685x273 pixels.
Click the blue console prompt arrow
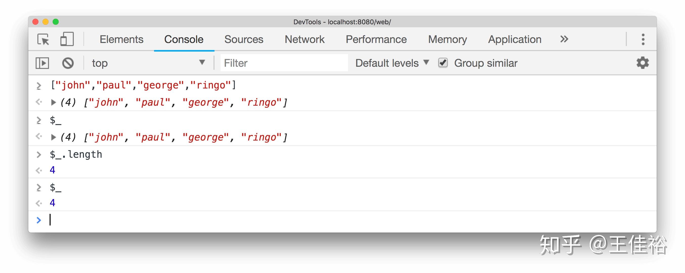click(39, 220)
